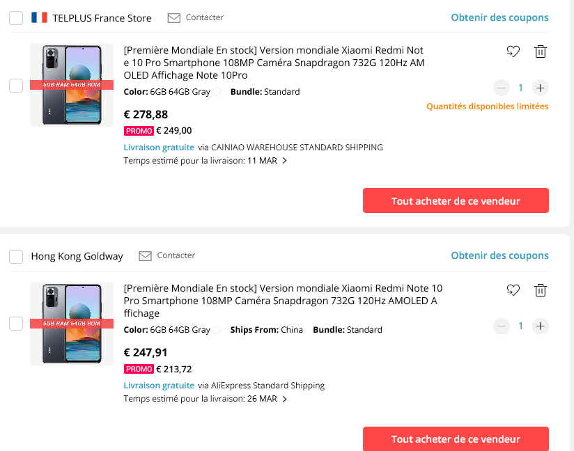The height and width of the screenshot is (451, 574).
Task: Buy everything from TELPLUS France Store
Action: 456,200
